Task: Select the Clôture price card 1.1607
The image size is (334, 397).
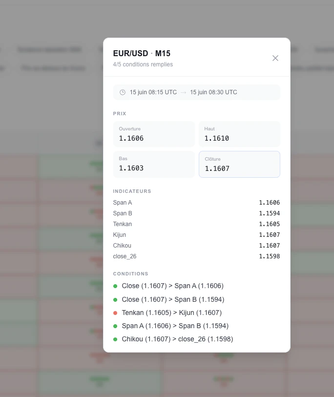Action: coord(239,164)
